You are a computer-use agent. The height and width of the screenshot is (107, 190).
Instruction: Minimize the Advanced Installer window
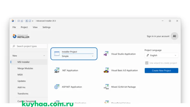tap(163, 21)
